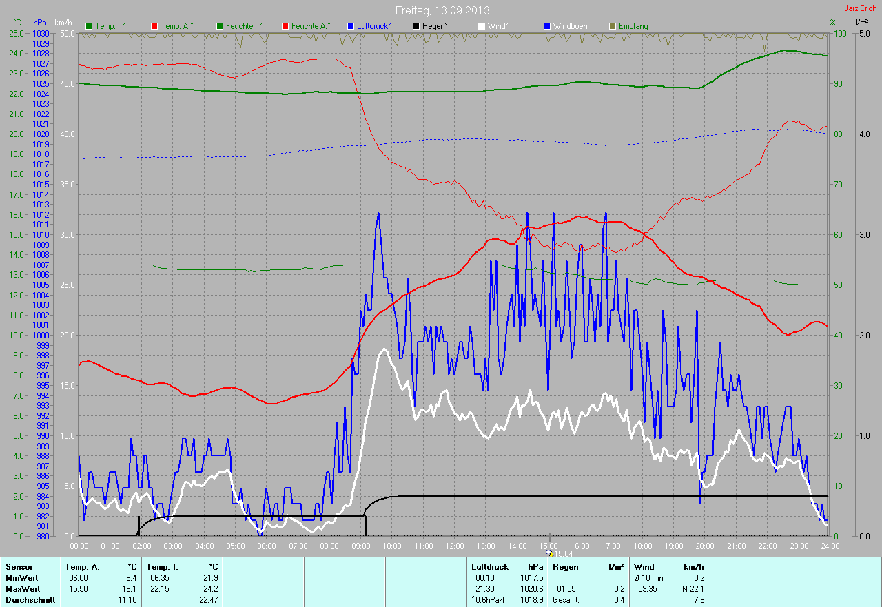Click the blue Windböen legend square
This screenshot has width=882, height=607.
[x=547, y=26]
